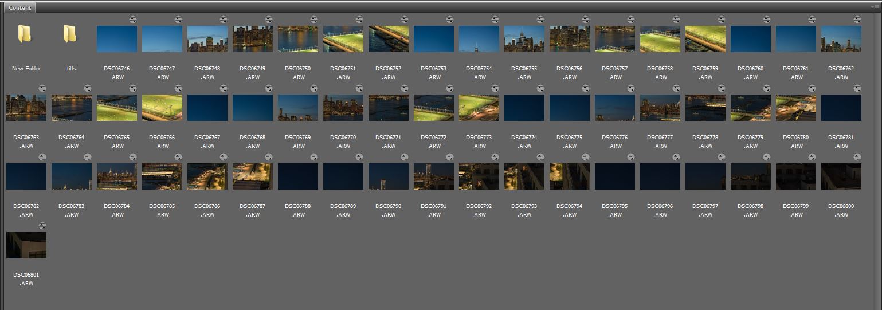Click the raw settings badge above DSC06752
The height and width of the screenshot is (310, 882).
pyautogui.click(x=404, y=19)
